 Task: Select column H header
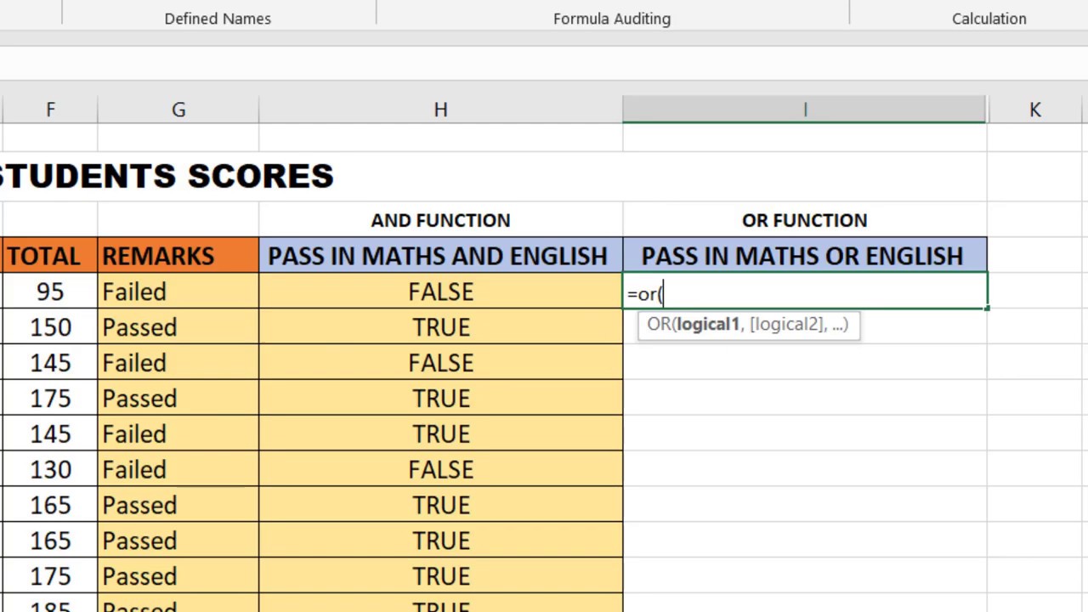coord(440,110)
